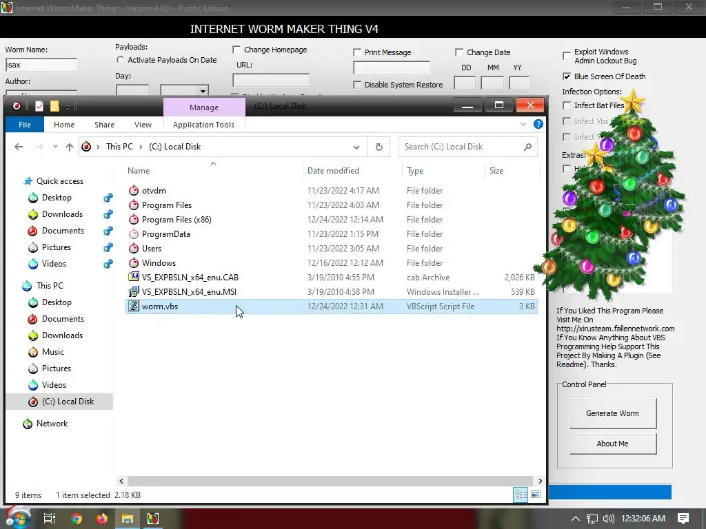Click the About Me button

click(x=612, y=444)
